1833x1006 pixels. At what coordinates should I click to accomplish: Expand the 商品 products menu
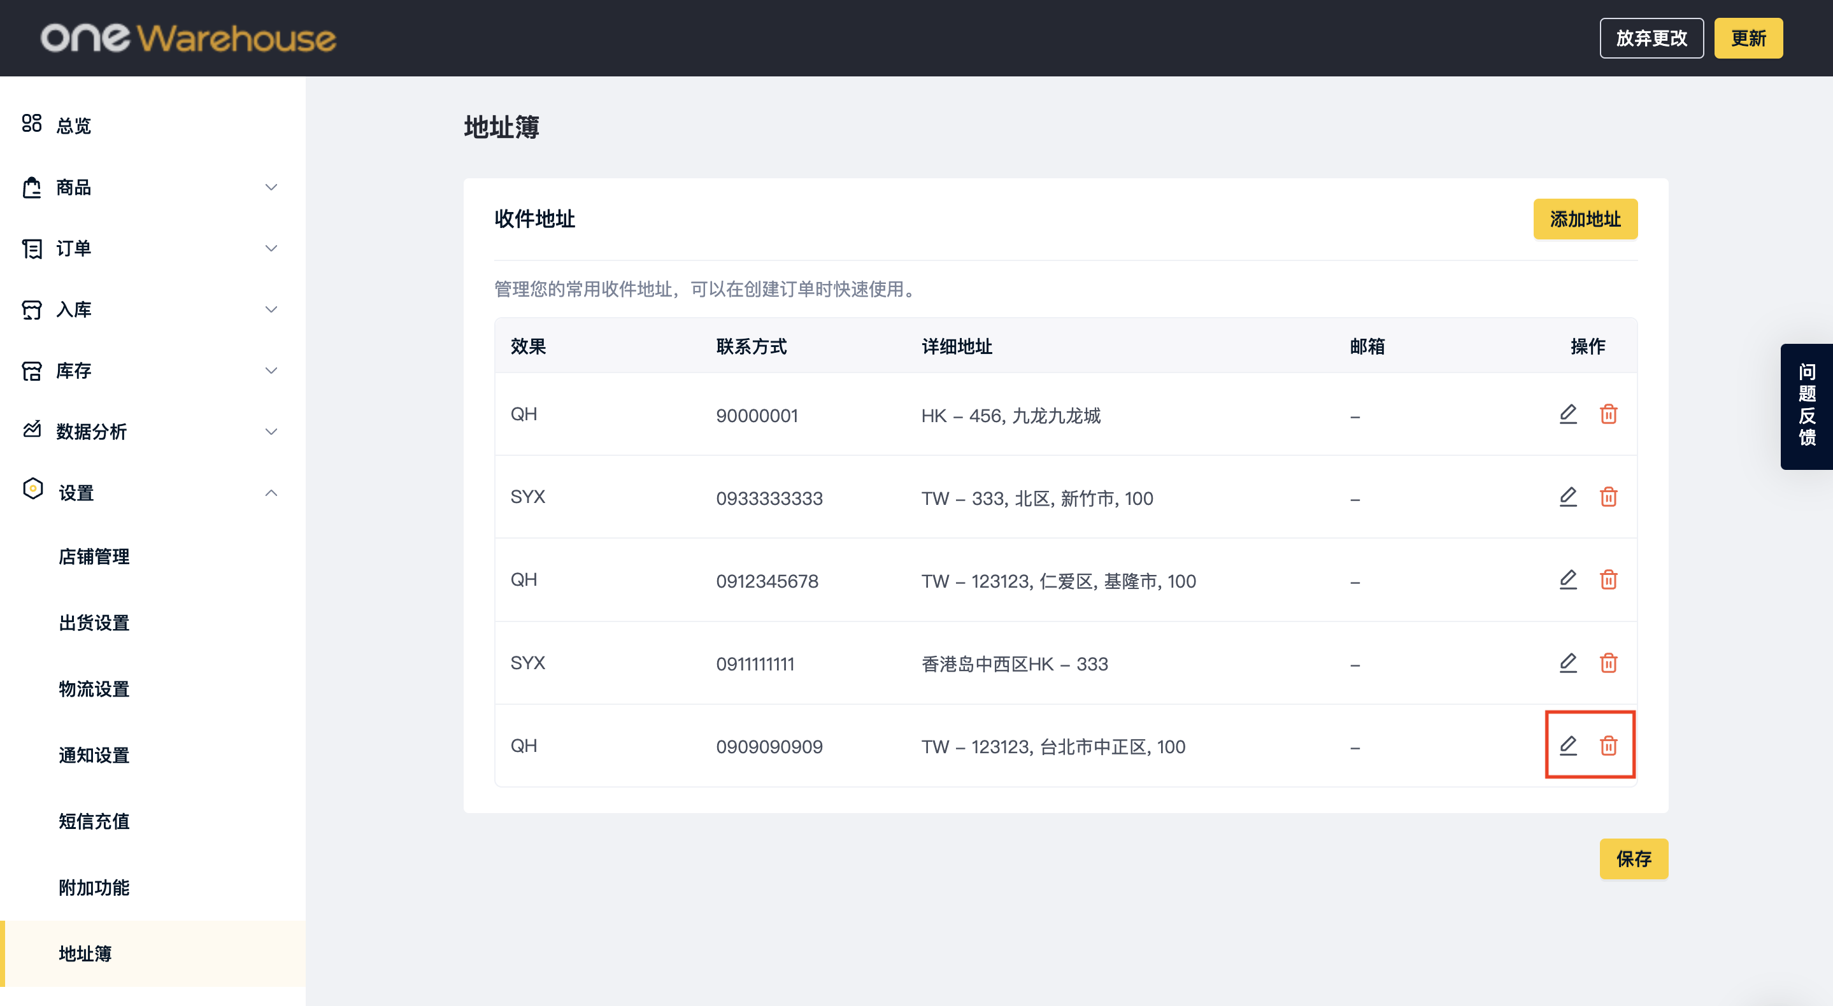coord(271,187)
